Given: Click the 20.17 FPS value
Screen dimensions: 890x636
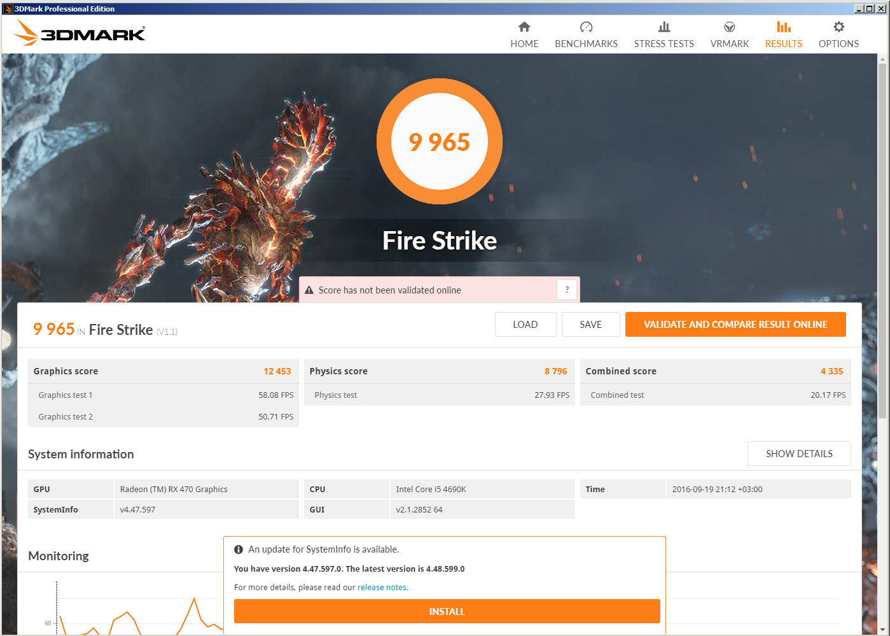Looking at the screenshot, I should [828, 395].
